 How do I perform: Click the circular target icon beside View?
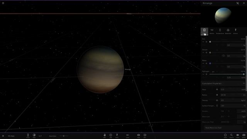(145, 136)
